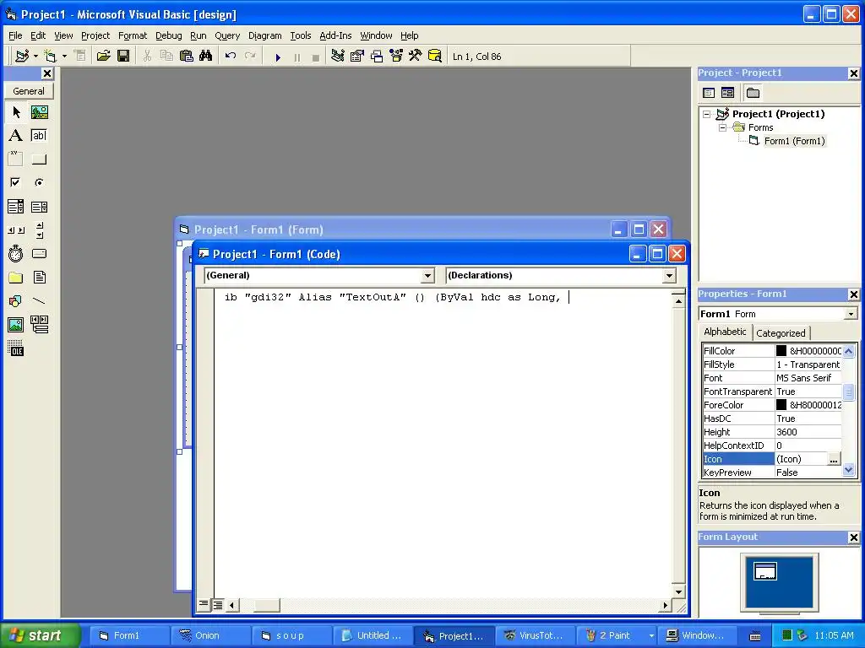865x648 pixels.
Task: Open the Debug menu
Action: coord(169,35)
